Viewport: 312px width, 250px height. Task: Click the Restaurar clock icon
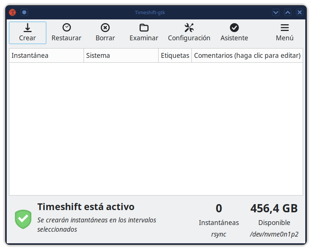(x=66, y=28)
